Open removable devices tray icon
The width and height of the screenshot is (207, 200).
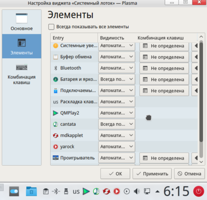point(66,191)
